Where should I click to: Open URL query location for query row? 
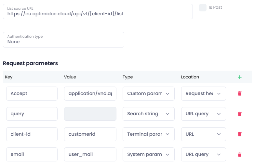pos(203,114)
